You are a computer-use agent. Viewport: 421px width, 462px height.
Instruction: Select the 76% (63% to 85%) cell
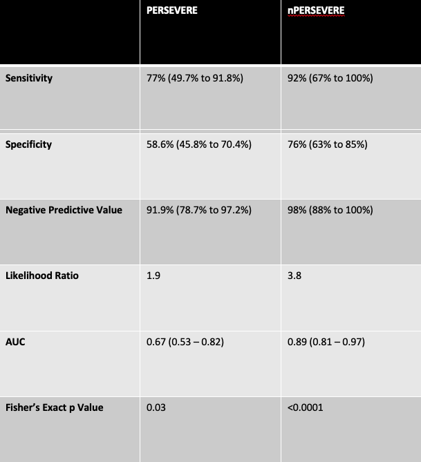(328, 144)
